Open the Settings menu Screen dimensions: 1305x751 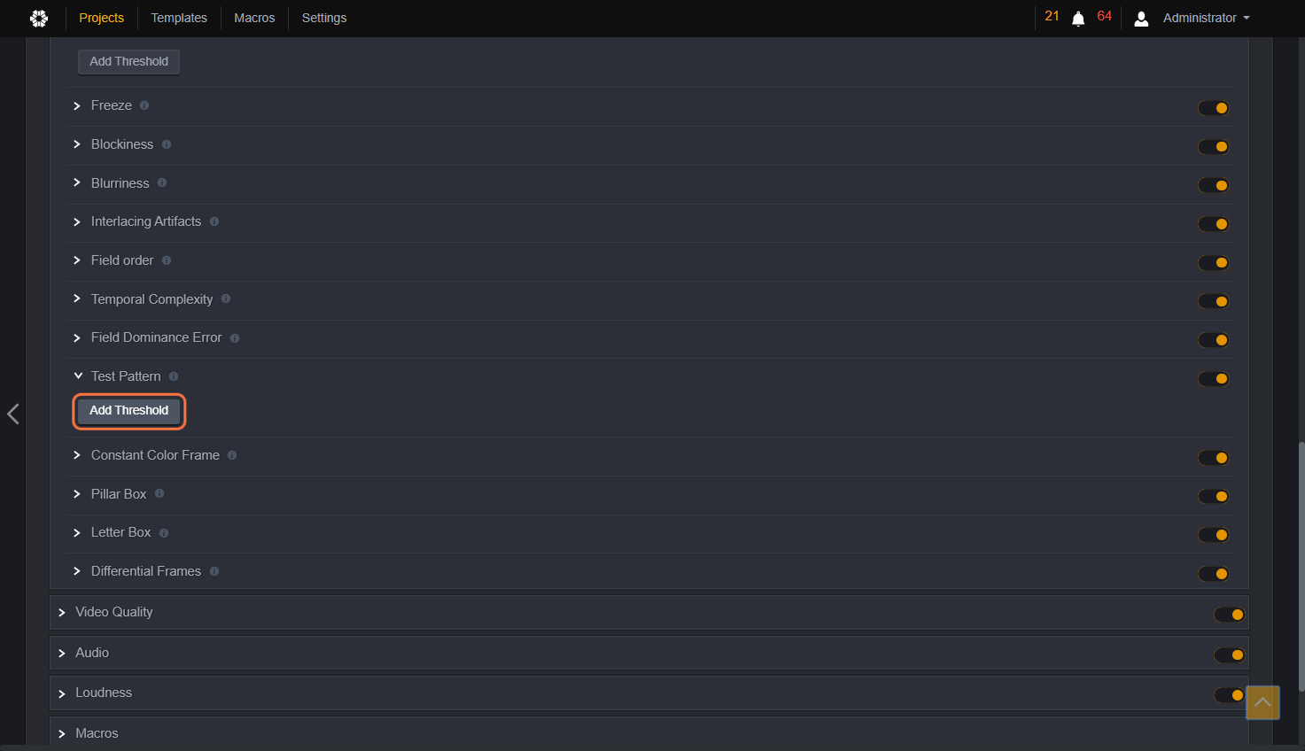pyautogui.click(x=324, y=18)
